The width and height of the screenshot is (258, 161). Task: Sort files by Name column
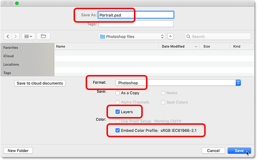106,46
